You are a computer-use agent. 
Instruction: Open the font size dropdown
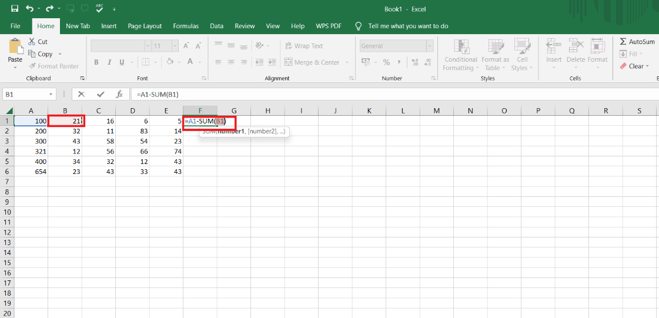(175, 46)
